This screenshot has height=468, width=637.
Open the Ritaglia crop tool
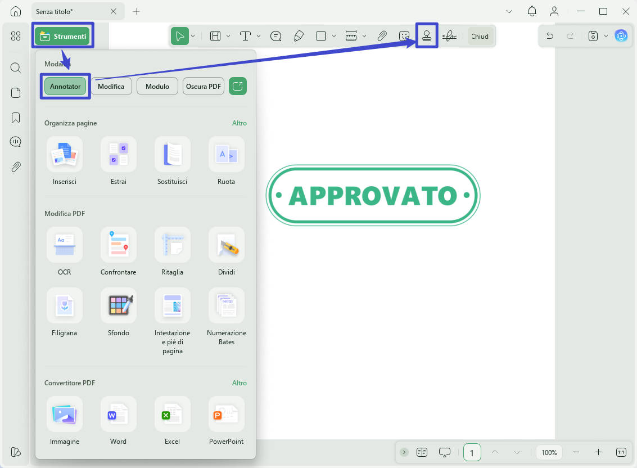tap(172, 251)
